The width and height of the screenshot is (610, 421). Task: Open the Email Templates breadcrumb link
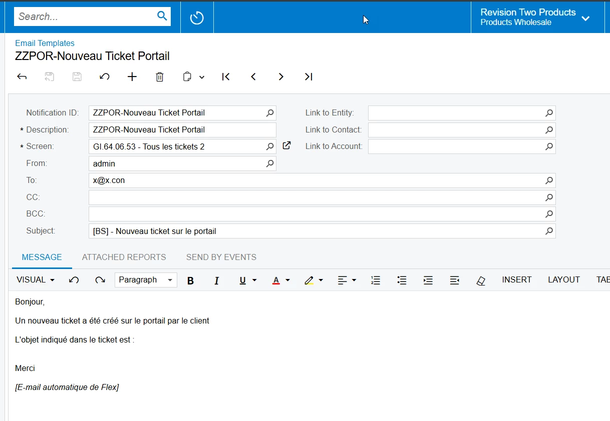tap(45, 43)
